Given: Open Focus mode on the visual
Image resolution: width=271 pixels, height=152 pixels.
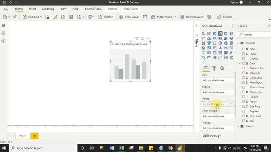Looking at the screenshot, I should point(142,38).
